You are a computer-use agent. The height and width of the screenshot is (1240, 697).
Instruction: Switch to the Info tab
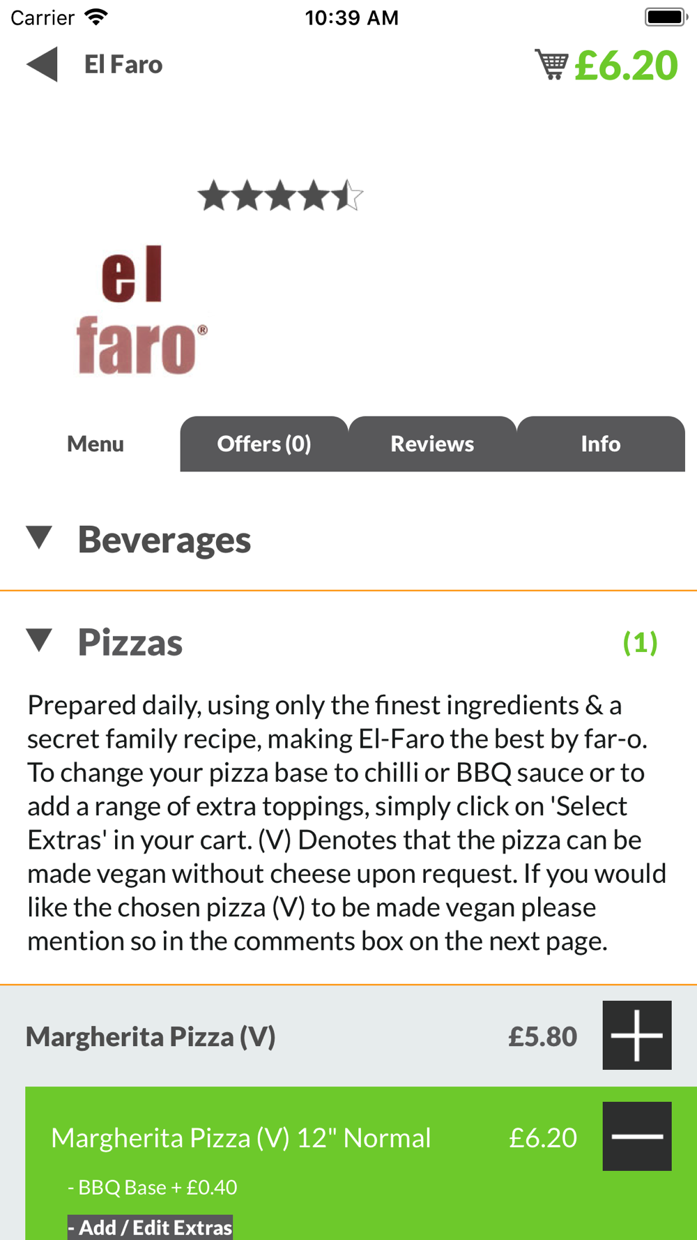(x=601, y=444)
